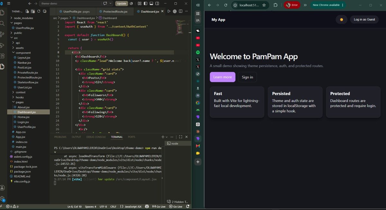Click the Learn more button

coord(223,77)
